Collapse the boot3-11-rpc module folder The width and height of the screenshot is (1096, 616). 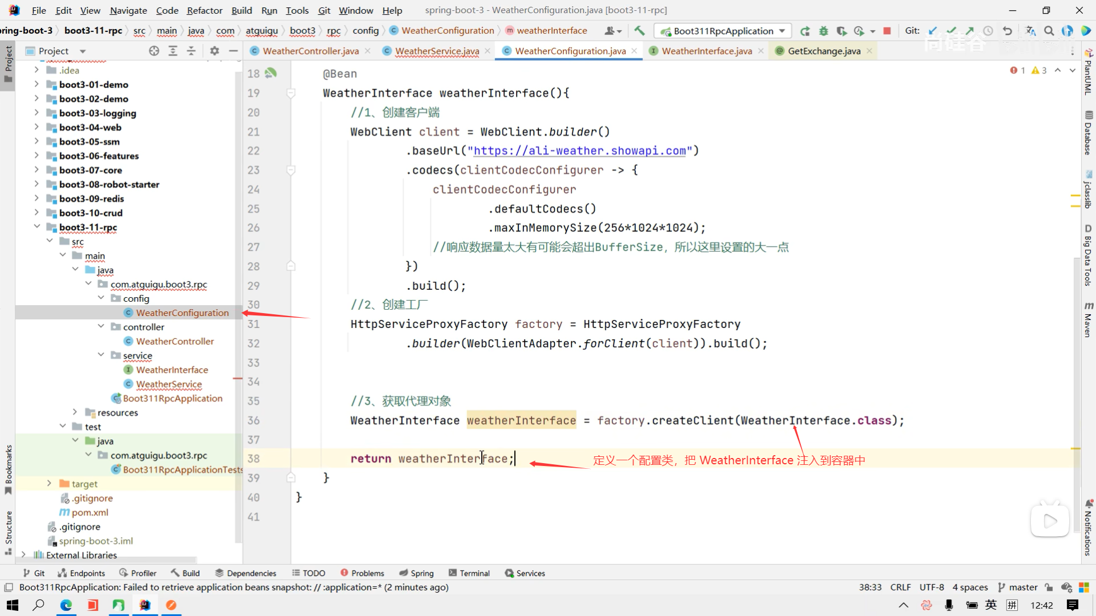point(37,227)
